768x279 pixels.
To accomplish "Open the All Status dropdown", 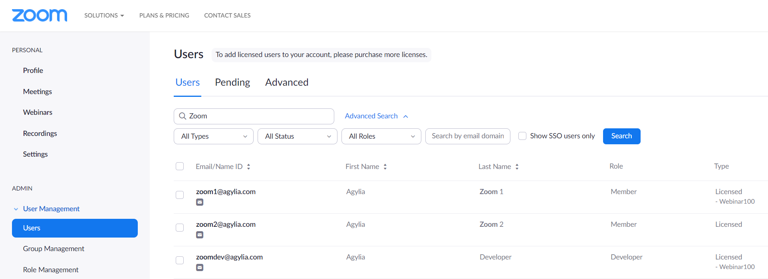I will tap(298, 136).
